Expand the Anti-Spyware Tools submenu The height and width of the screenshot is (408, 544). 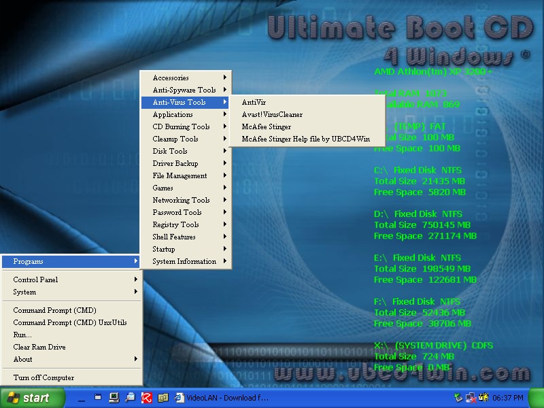pos(185,90)
